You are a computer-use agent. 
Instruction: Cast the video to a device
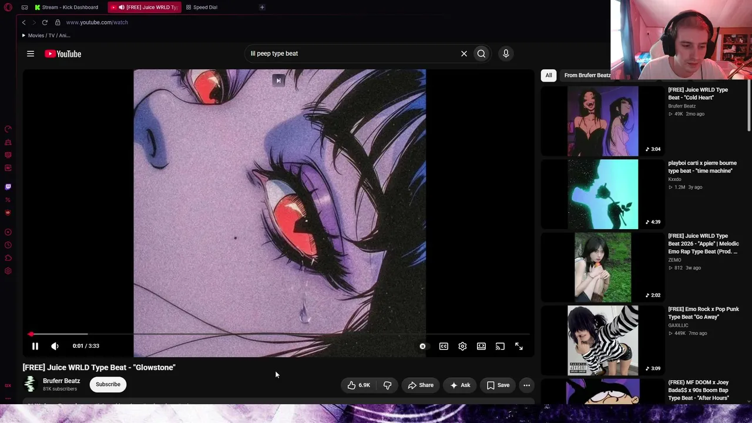[500, 346]
